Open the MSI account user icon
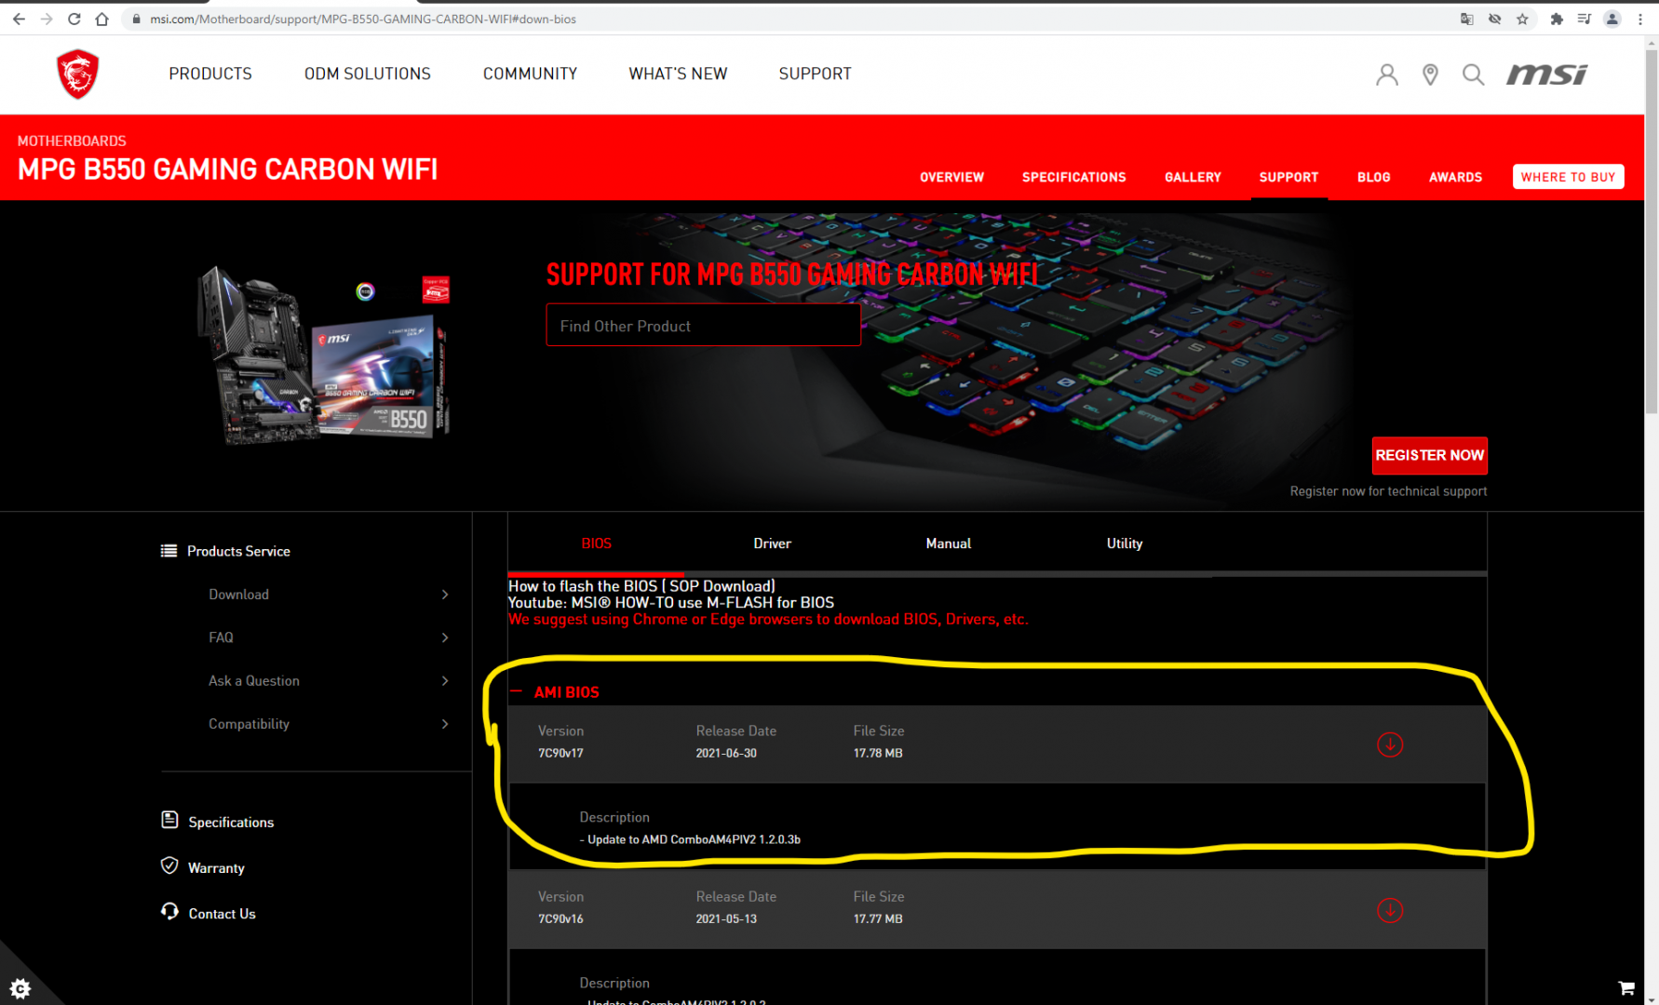Screen dimensions: 1659x1005 (1387, 74)
